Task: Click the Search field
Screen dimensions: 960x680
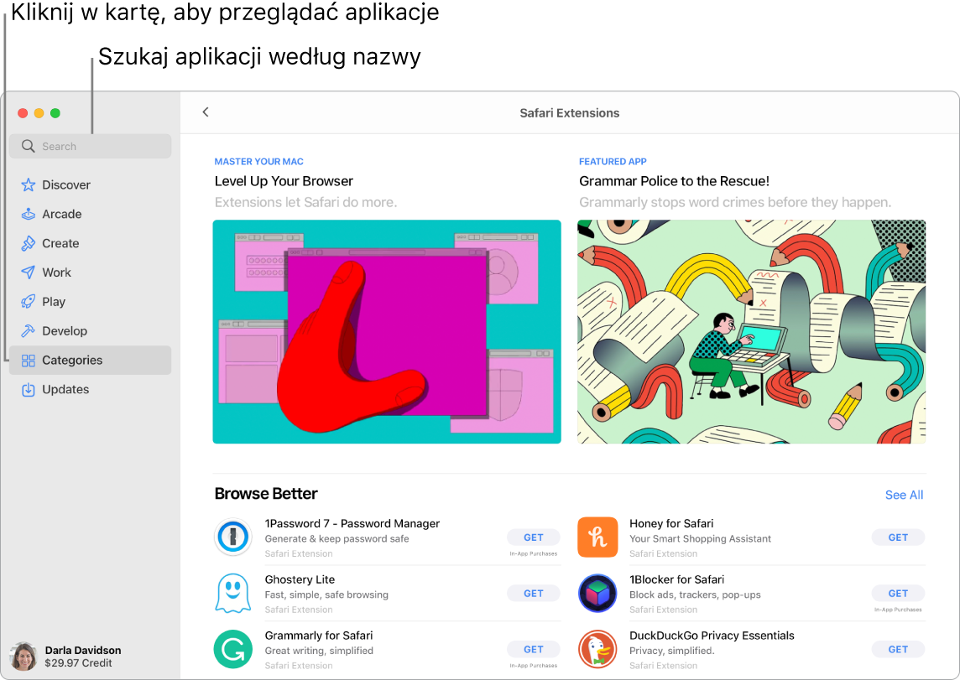Action: (x=90, y=146)
